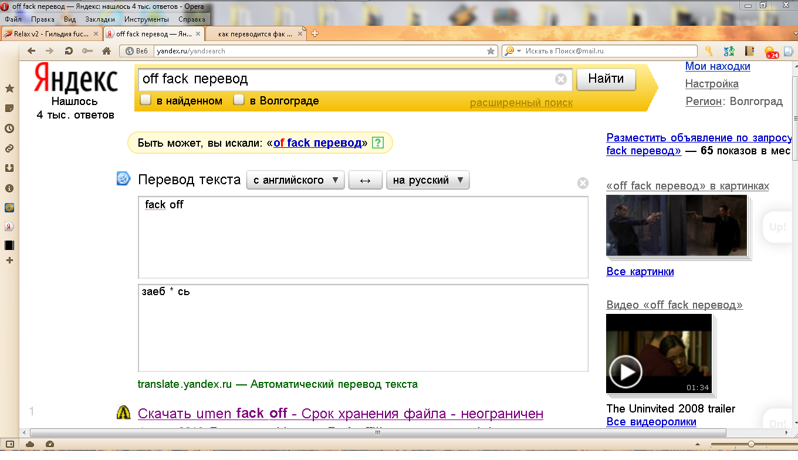Image resolution: width=798 pixels, height=460 pixels.
Task: Open the Notes panel in the sidebar
Action: (x=9, y=109)
